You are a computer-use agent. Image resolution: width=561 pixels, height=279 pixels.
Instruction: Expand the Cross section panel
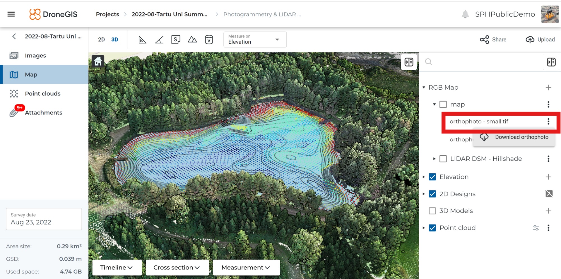pyautogui.click(x=177, y=267)
